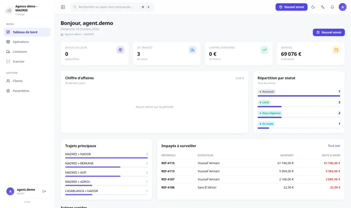Click the Tableau de bord grid icon
Viewport: 351px width, 208px height.
pyautogui.click(x=8, y=32)
